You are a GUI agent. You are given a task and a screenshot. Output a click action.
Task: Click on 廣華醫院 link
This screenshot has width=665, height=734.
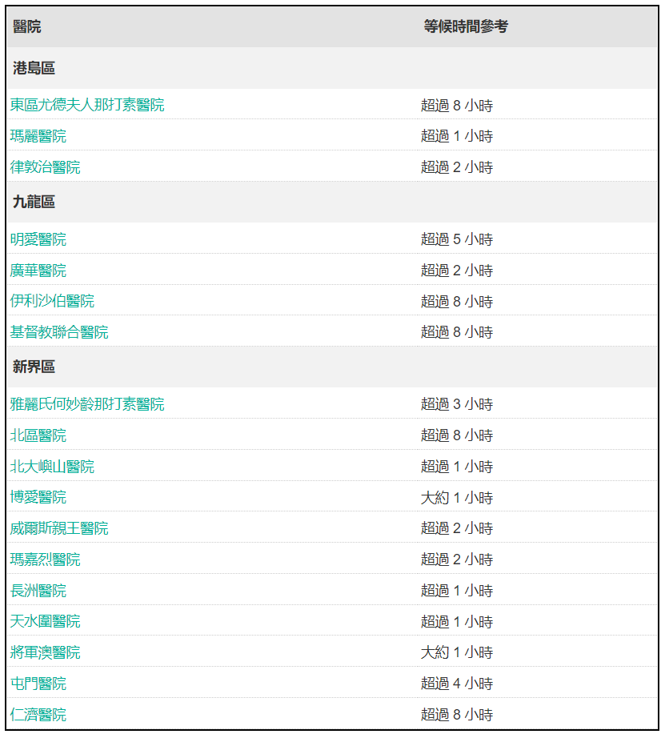point(38,271)
